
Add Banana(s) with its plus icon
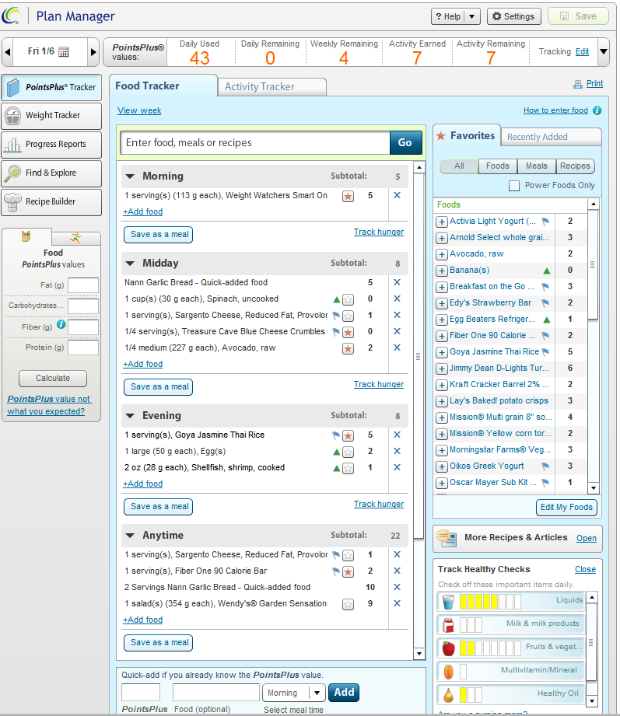[441, 271]
